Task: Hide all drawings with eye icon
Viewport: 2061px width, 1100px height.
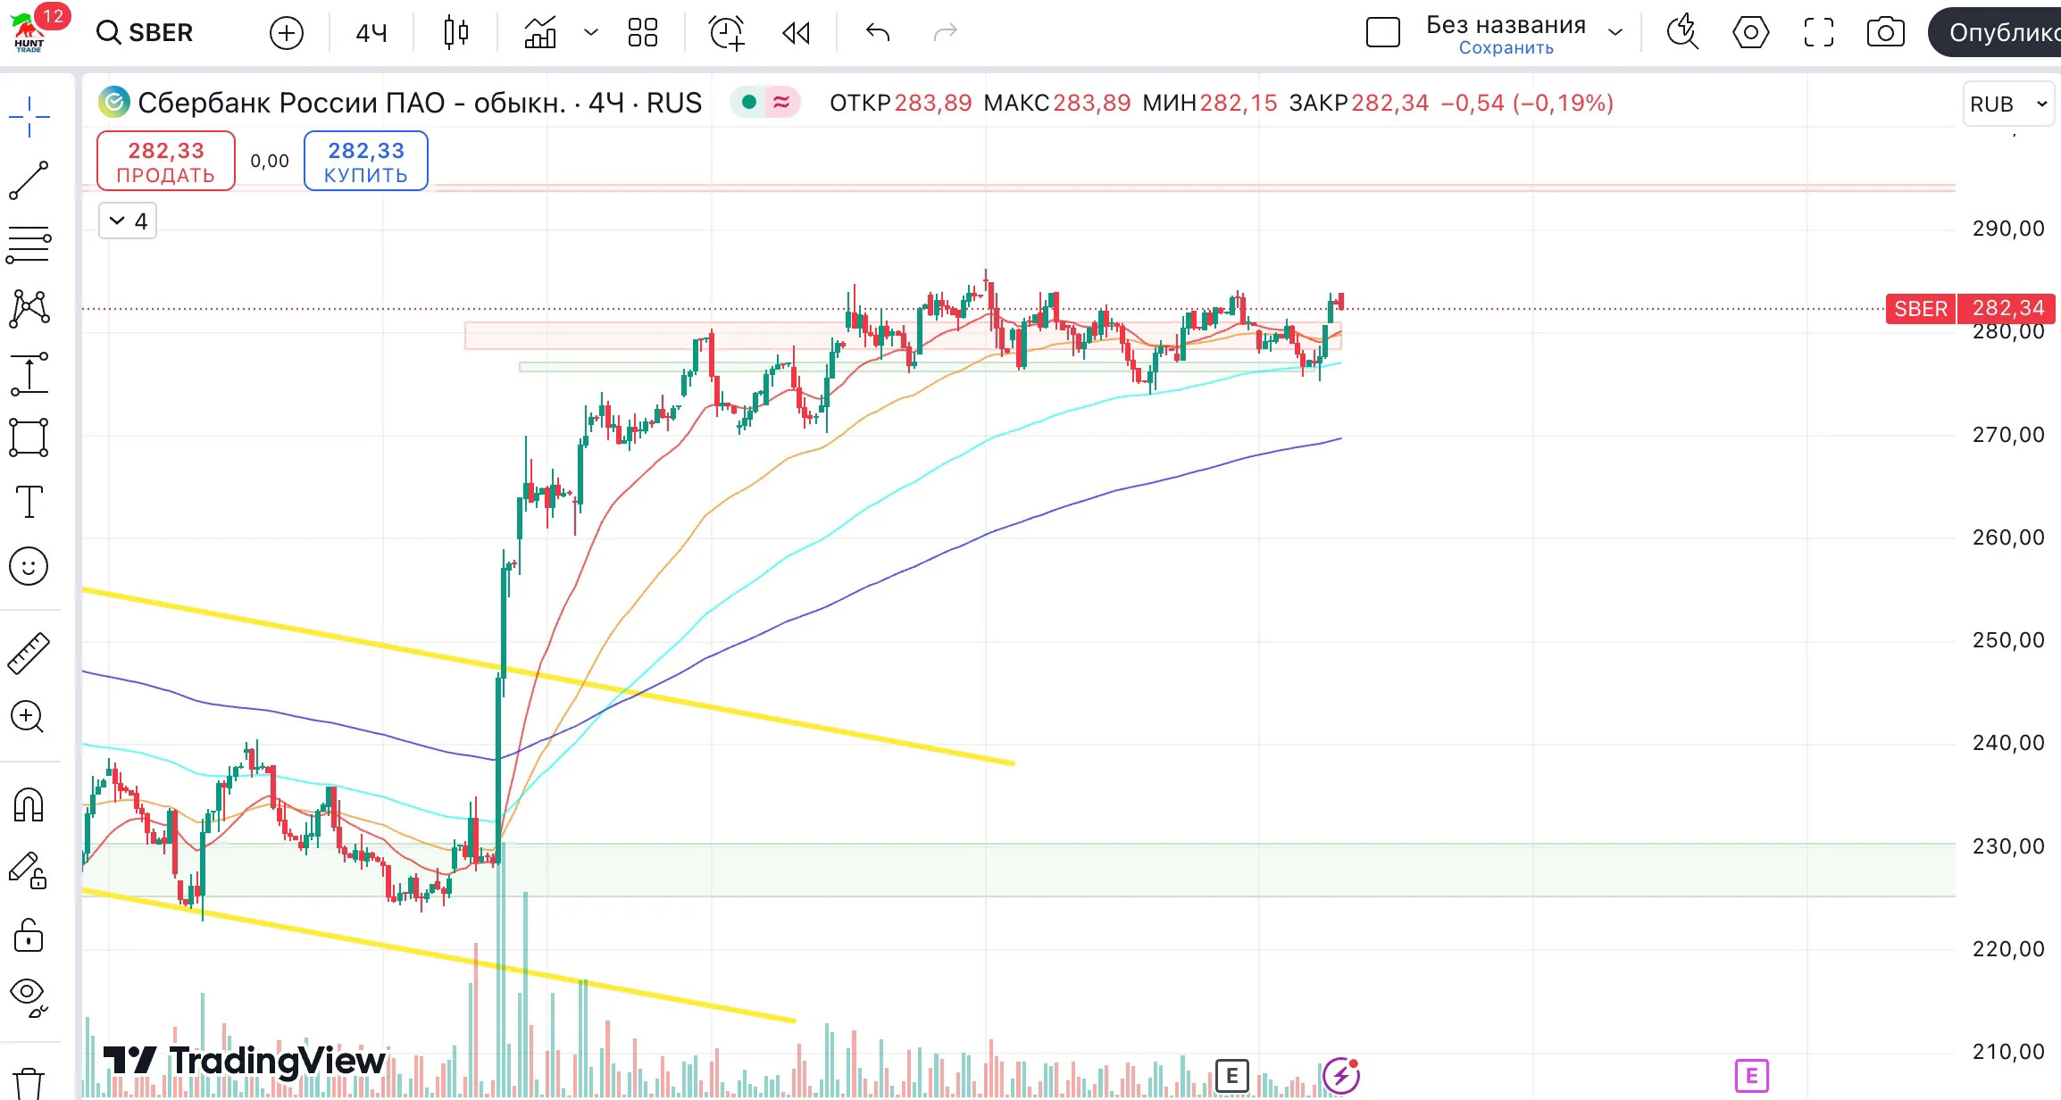Action: click(29, 996)
